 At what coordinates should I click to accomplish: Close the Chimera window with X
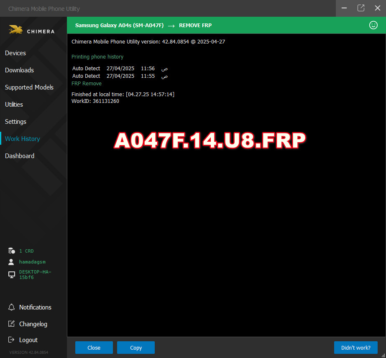(377, 8)
